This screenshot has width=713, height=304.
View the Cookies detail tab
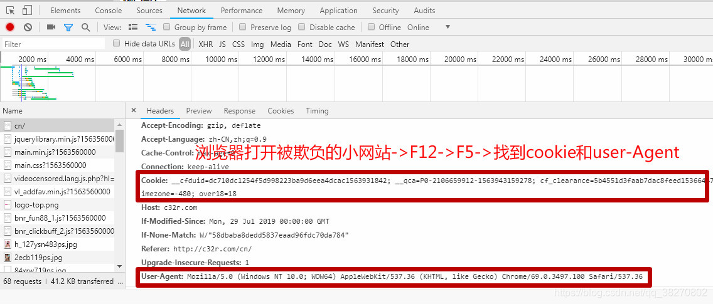[x=281, y=111]
